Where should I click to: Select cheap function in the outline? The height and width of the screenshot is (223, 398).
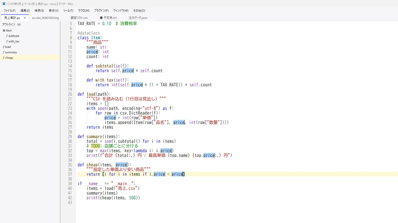point(30,58)
